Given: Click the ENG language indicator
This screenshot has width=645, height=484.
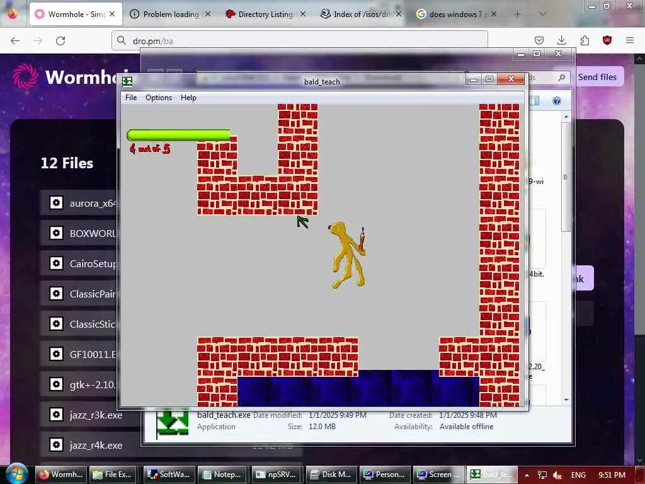Looking at the screenshot, I should pos(578,475).
